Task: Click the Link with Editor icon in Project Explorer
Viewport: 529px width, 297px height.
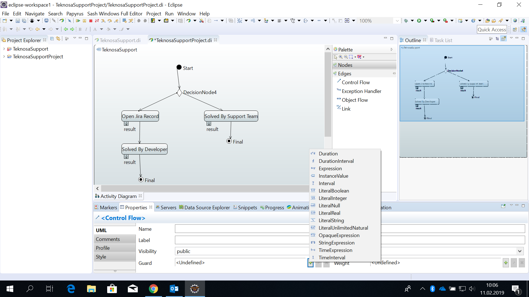Action: (x=58, y=39)
